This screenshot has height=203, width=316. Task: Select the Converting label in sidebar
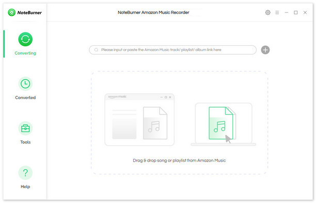25,53
